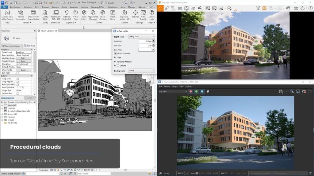Open the Background dropdown set to None
This screenshot has width=314, height=176.
point(141,70)
